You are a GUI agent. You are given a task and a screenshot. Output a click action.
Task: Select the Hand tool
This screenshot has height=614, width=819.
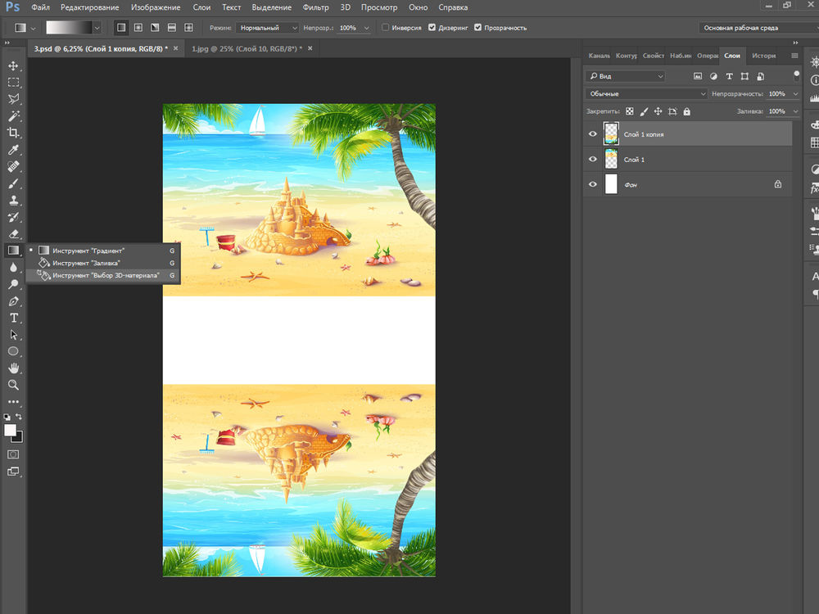(x=13, y=368)
